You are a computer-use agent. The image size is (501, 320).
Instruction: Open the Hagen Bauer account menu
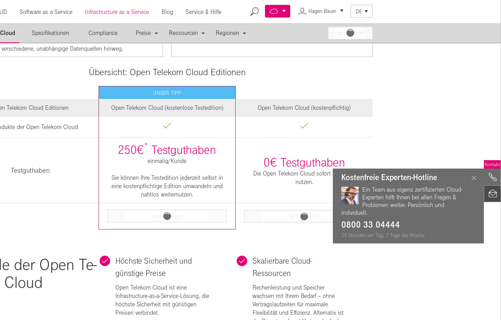pos(322,11)
